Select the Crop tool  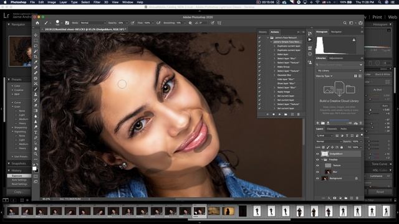[x=36, y=57]
